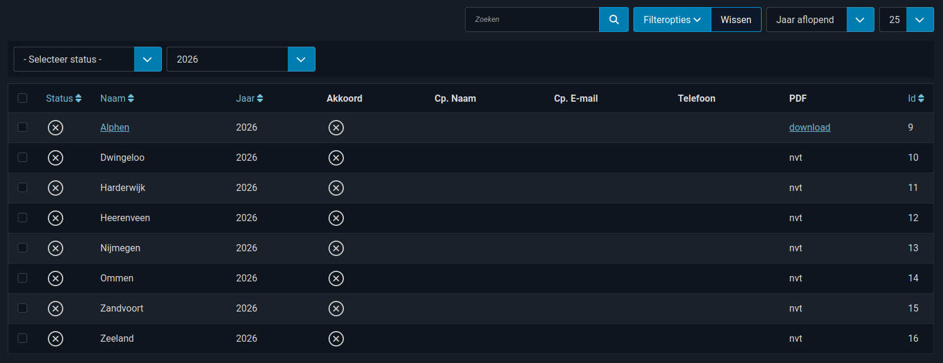
Task: Open the Jaar aflopend sort order dropdown
Action: pos(820,20)
